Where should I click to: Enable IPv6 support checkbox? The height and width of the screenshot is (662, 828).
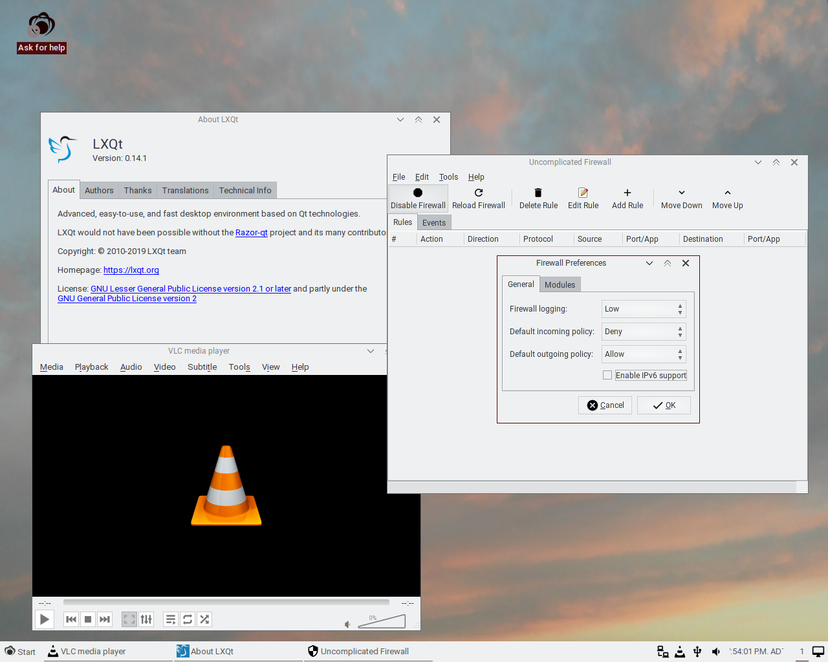click(x=607, y=375)
